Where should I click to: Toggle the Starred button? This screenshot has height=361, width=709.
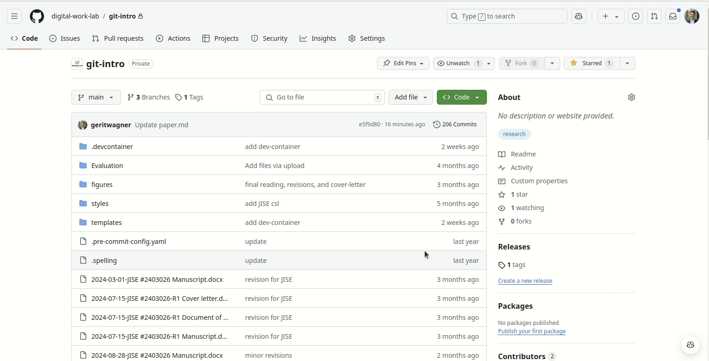point(592,63)
